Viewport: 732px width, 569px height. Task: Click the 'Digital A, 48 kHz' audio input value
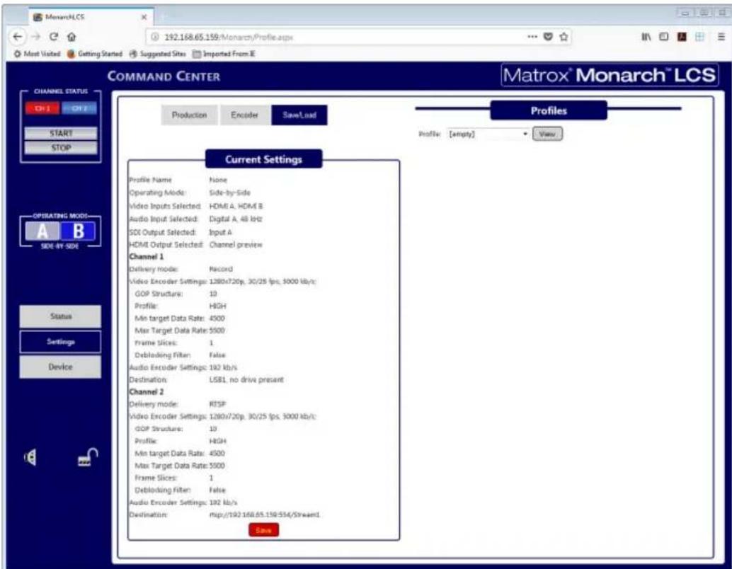(235, 219)
